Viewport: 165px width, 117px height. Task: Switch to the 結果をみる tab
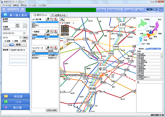coord(59,15)
